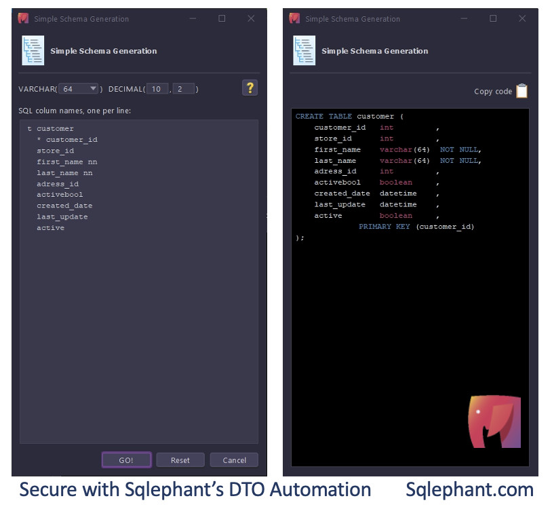Click the 'adress_id' line in input area
Screen dimensions: 552x509
[58, 184]
